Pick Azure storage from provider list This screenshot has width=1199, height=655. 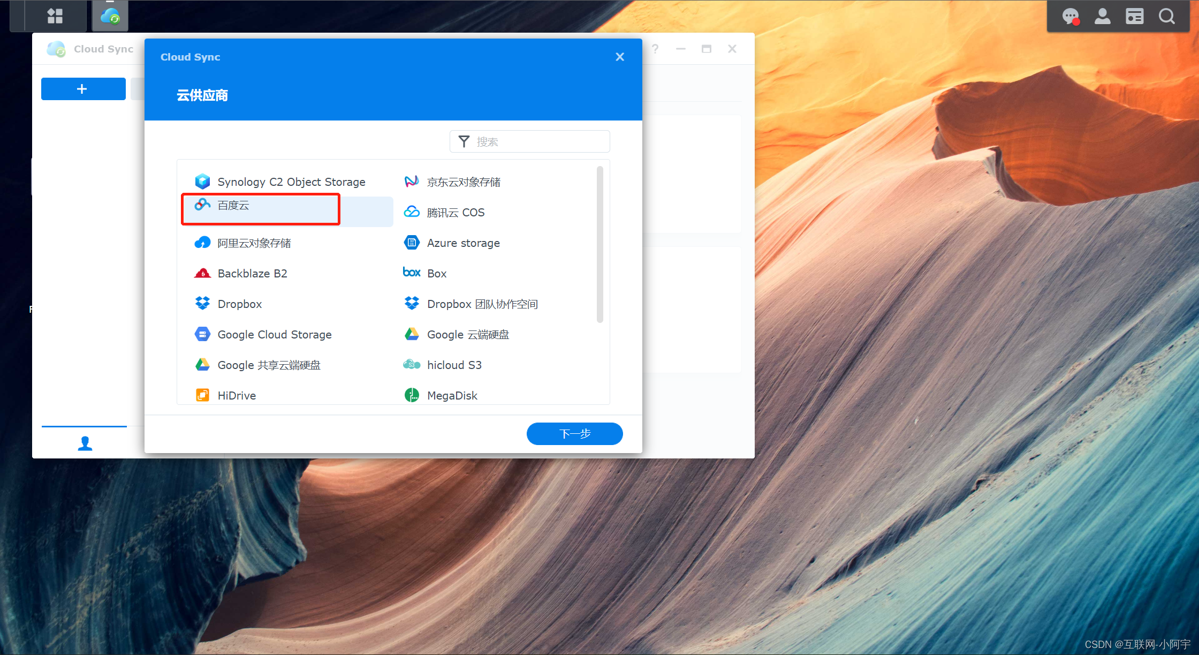click(463, 243)
